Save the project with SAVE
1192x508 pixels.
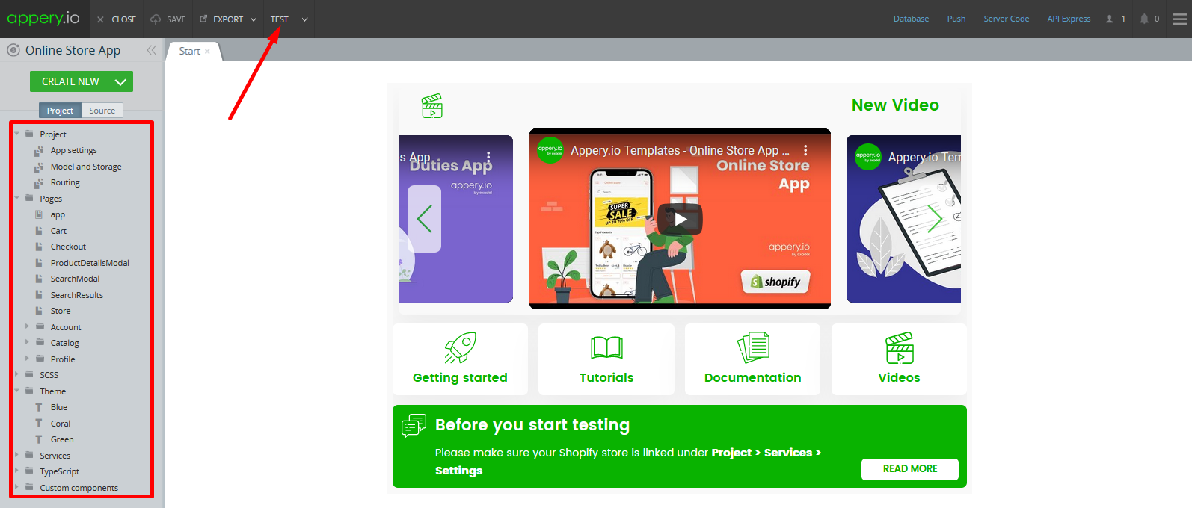168,19
